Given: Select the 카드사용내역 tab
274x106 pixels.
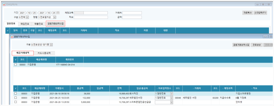Looking at the screenshot, I should [44, 53].
